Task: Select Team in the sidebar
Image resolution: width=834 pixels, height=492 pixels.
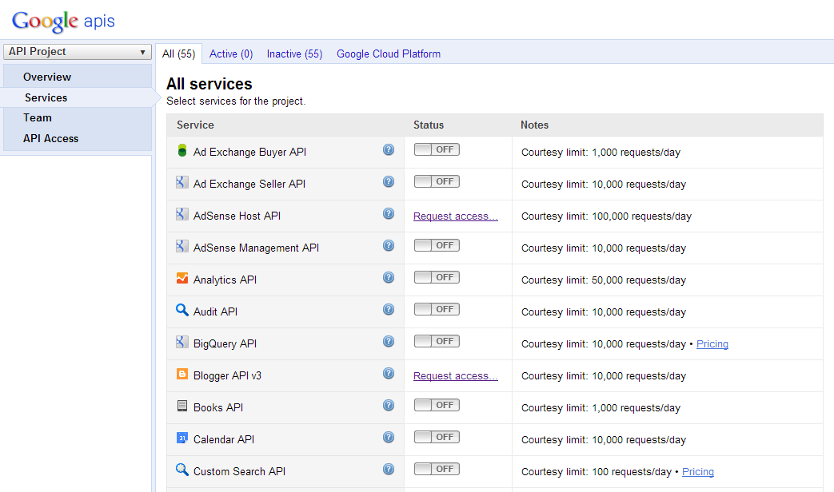Action: coord(38,117)
